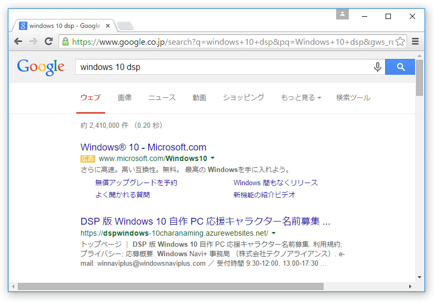Click the dspwindows-10charanaming.azurewebsites.net URL text
The image size is (434, 302).
click(174, 233)
